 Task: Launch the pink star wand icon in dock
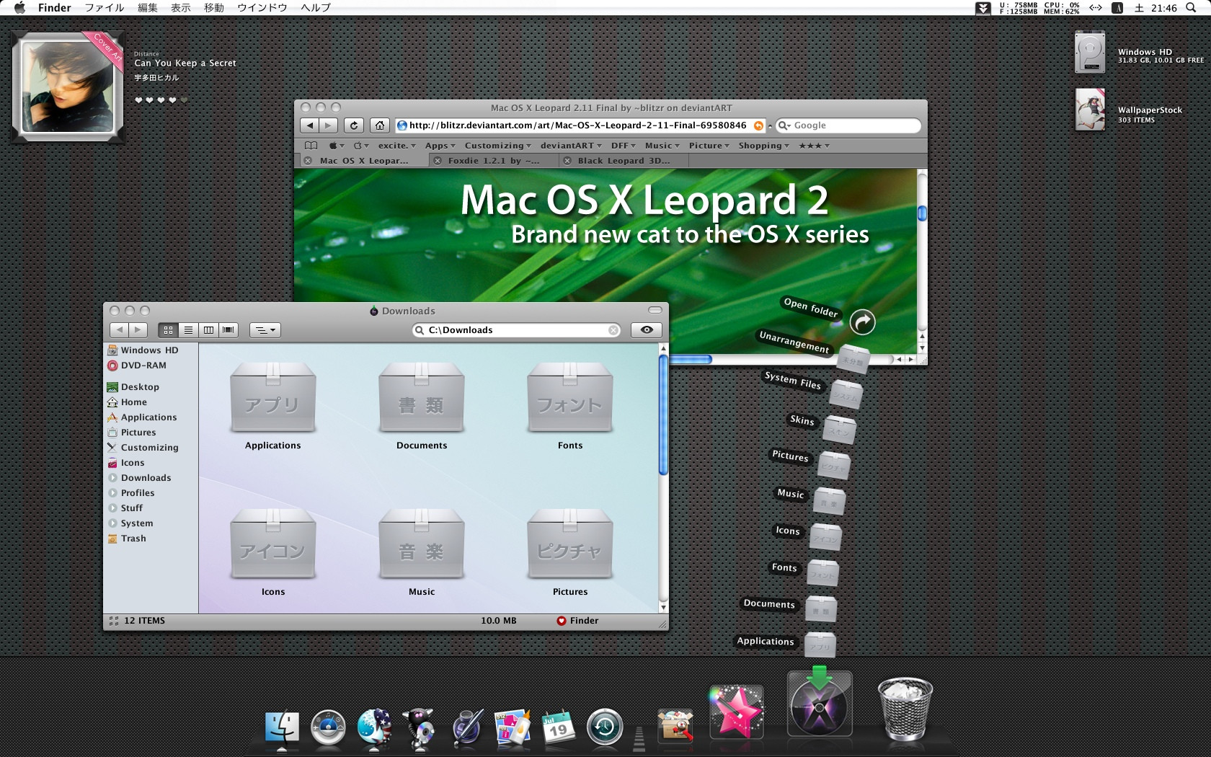click(x=736, y=712)
